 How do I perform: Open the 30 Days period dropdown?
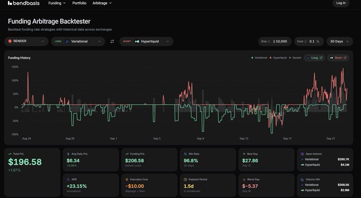(340, 41)
